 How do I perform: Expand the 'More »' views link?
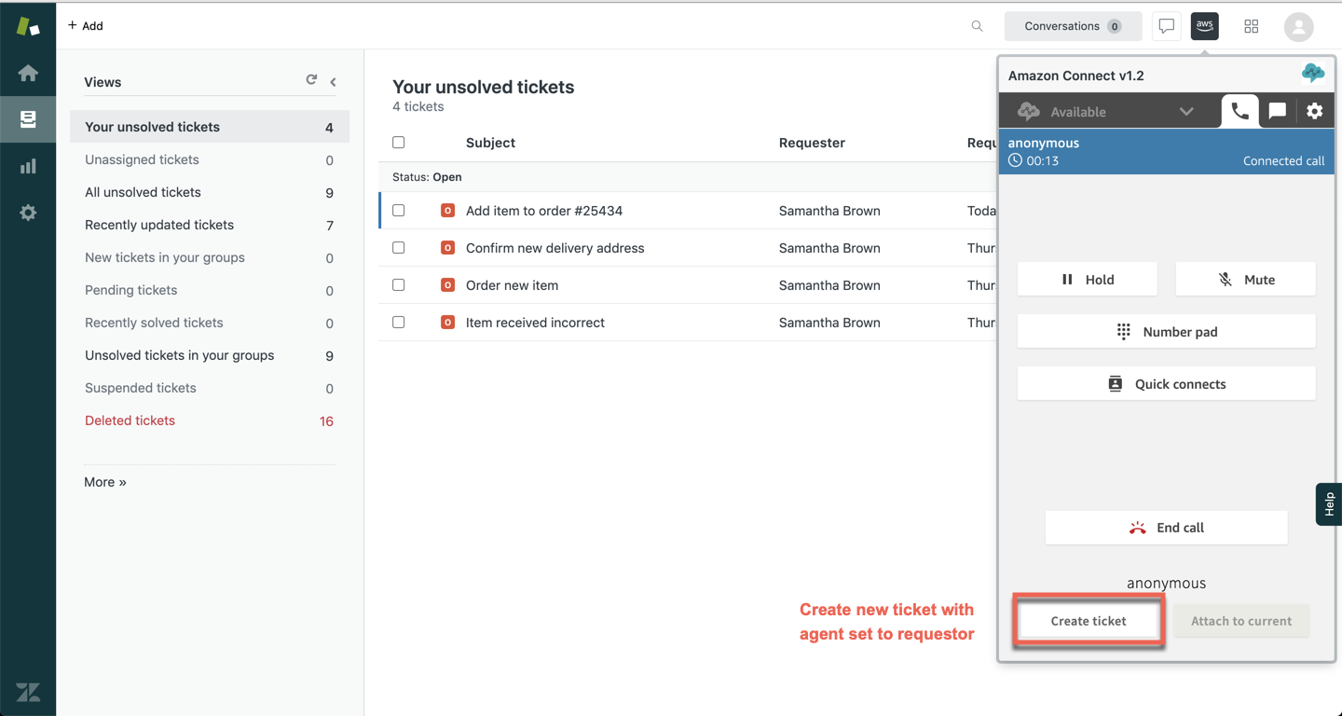click(105, 482)
